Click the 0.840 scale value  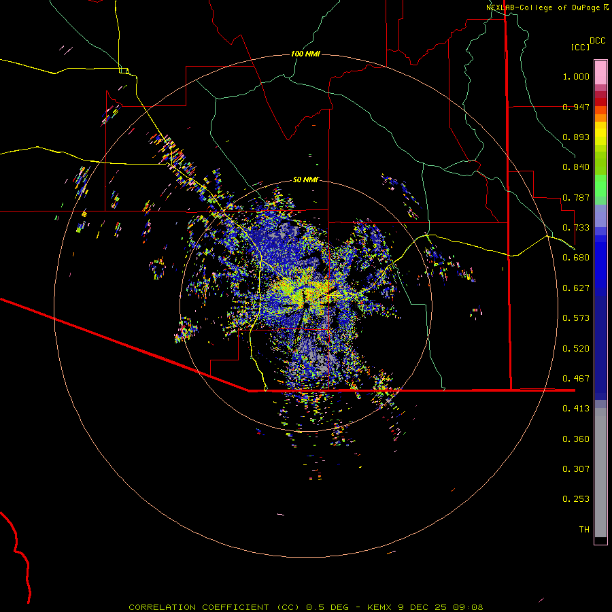pos(576,167)
